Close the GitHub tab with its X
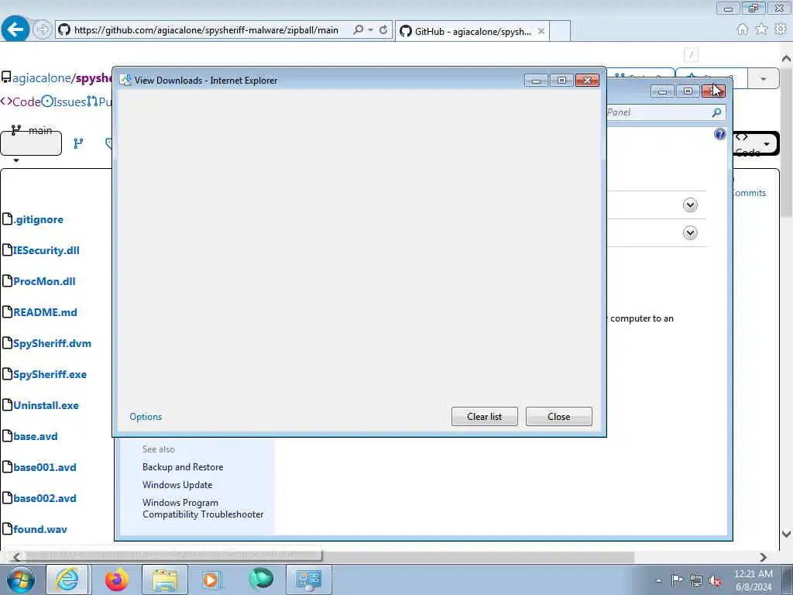793x595 pixels. [541, 31]
